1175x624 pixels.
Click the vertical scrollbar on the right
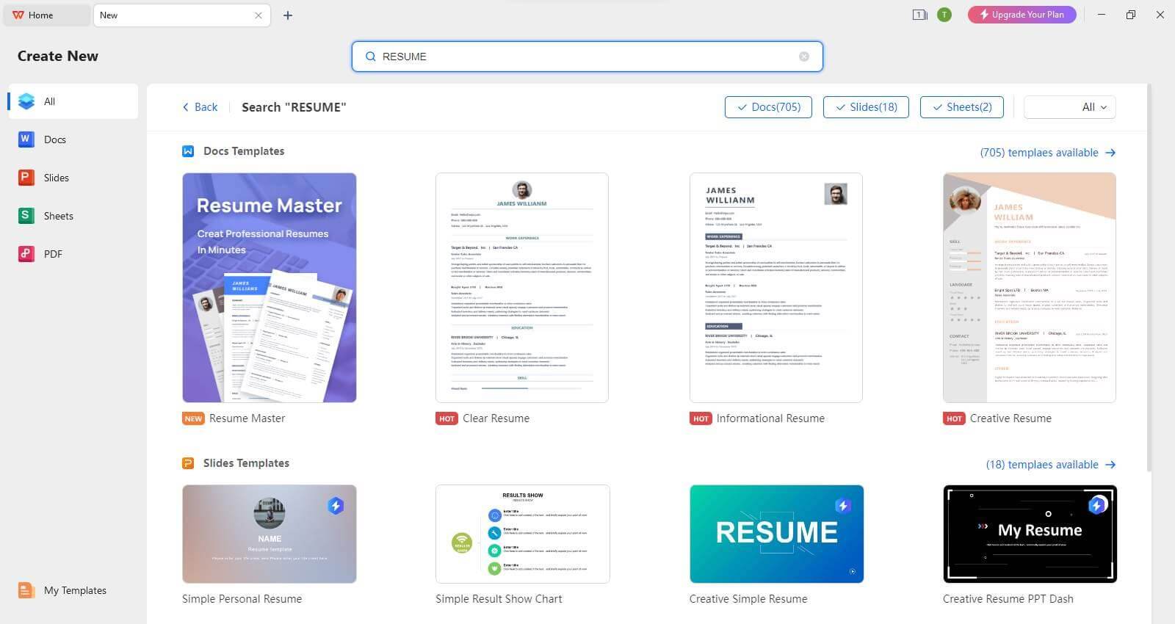pos(1149,279)
